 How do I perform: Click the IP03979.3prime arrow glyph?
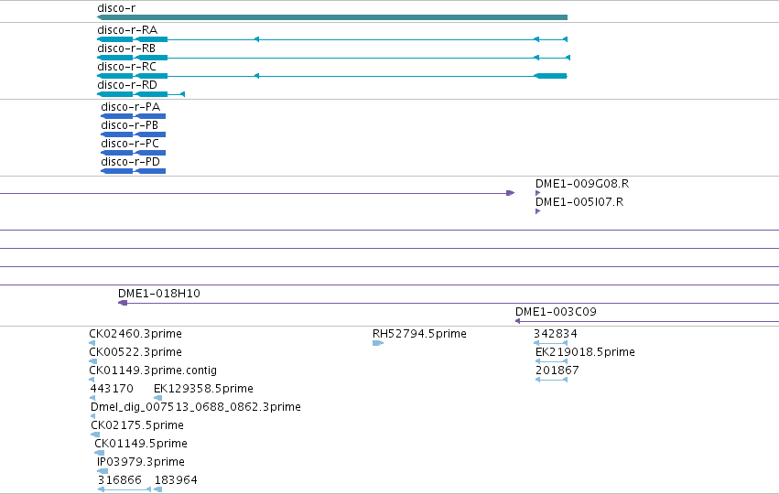click(x=103, y=471)
